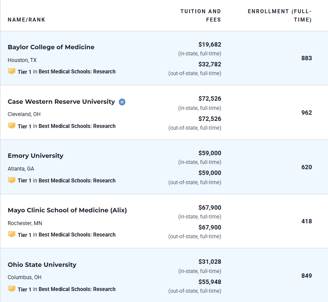Click the Tier 1 badge icon under Ohio State

pos(11,289)
